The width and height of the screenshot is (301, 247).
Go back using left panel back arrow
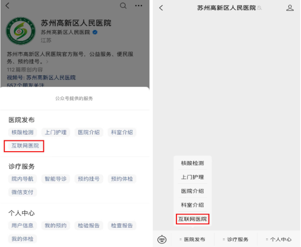[7, 6]
